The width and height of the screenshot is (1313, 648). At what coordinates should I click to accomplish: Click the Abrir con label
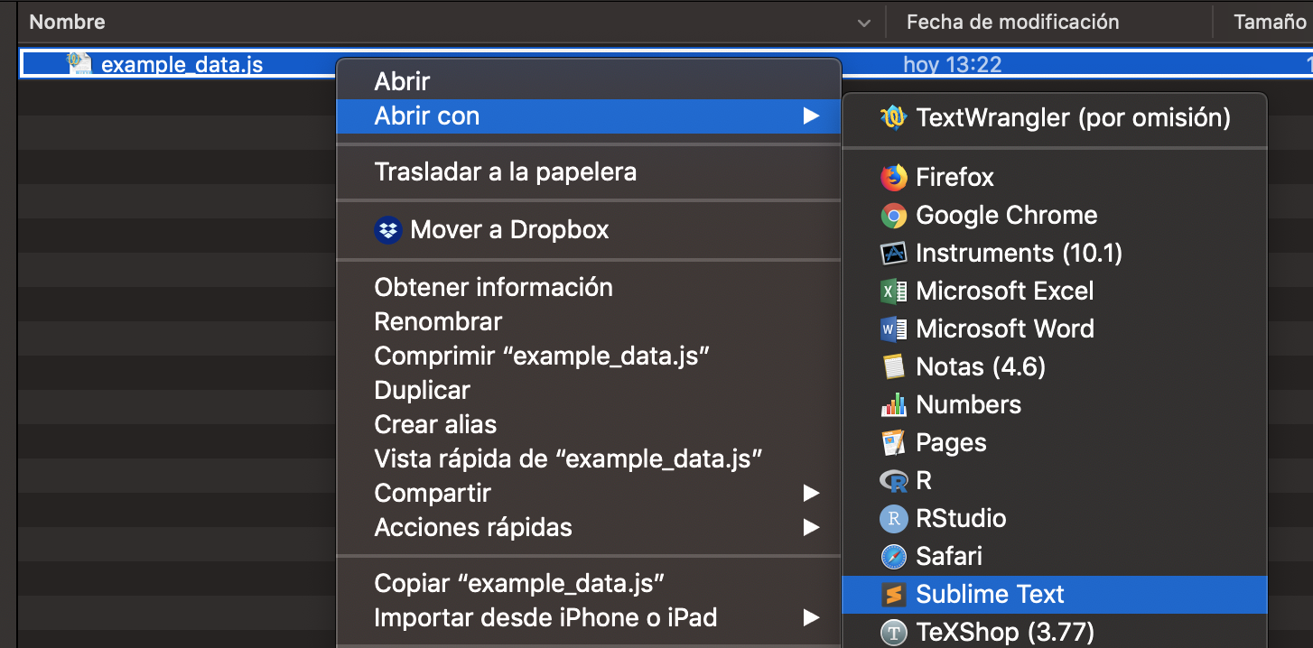click(427, 116)
